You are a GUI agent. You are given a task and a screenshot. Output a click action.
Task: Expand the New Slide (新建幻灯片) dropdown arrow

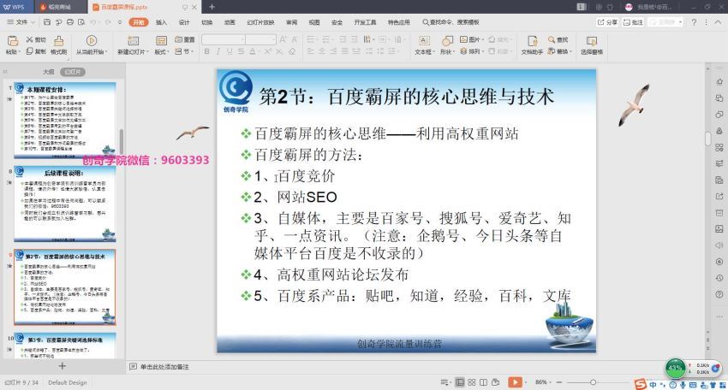(147, 52)
